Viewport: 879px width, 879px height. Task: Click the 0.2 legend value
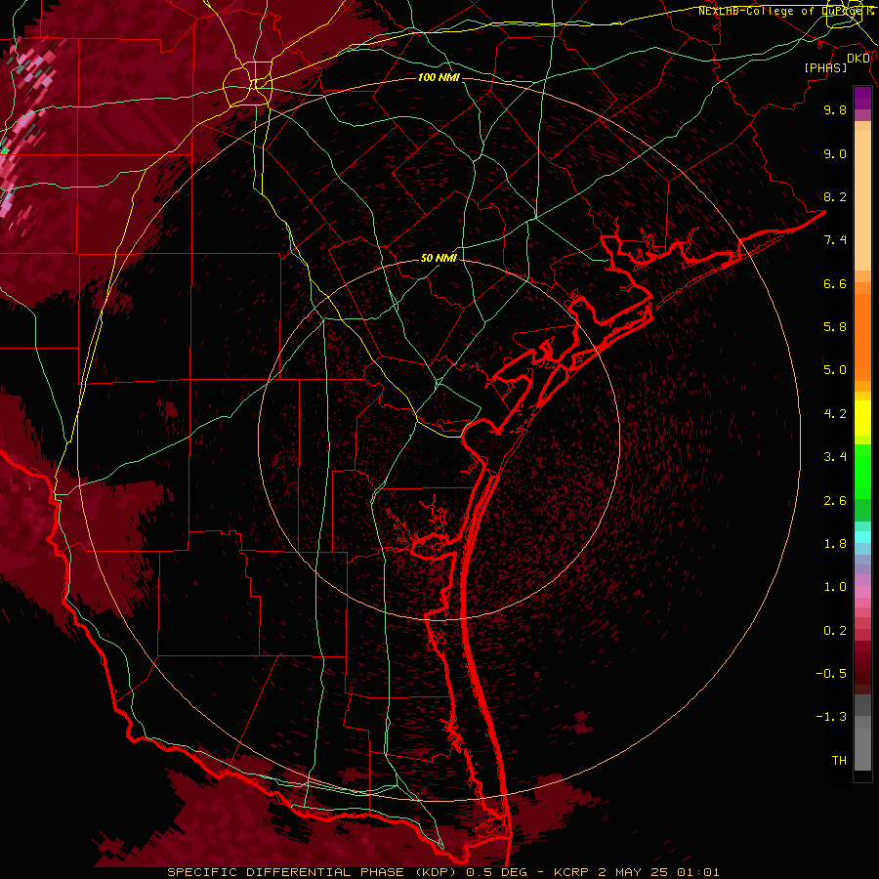click(835, 631)
